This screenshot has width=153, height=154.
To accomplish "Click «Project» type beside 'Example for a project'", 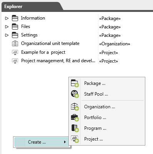I will coord(109,53).
